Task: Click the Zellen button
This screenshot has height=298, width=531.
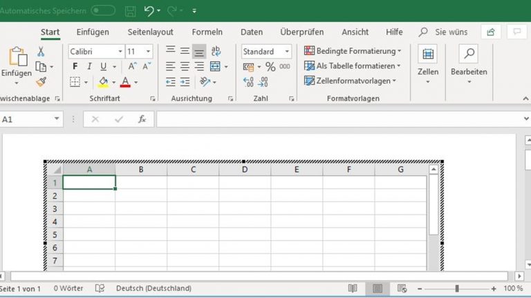Action: (428, 66)
